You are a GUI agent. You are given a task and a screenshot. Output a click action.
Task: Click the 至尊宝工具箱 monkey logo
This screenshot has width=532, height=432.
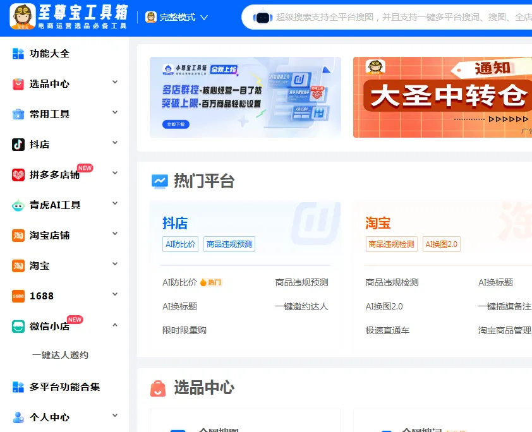tap(22, 16)
